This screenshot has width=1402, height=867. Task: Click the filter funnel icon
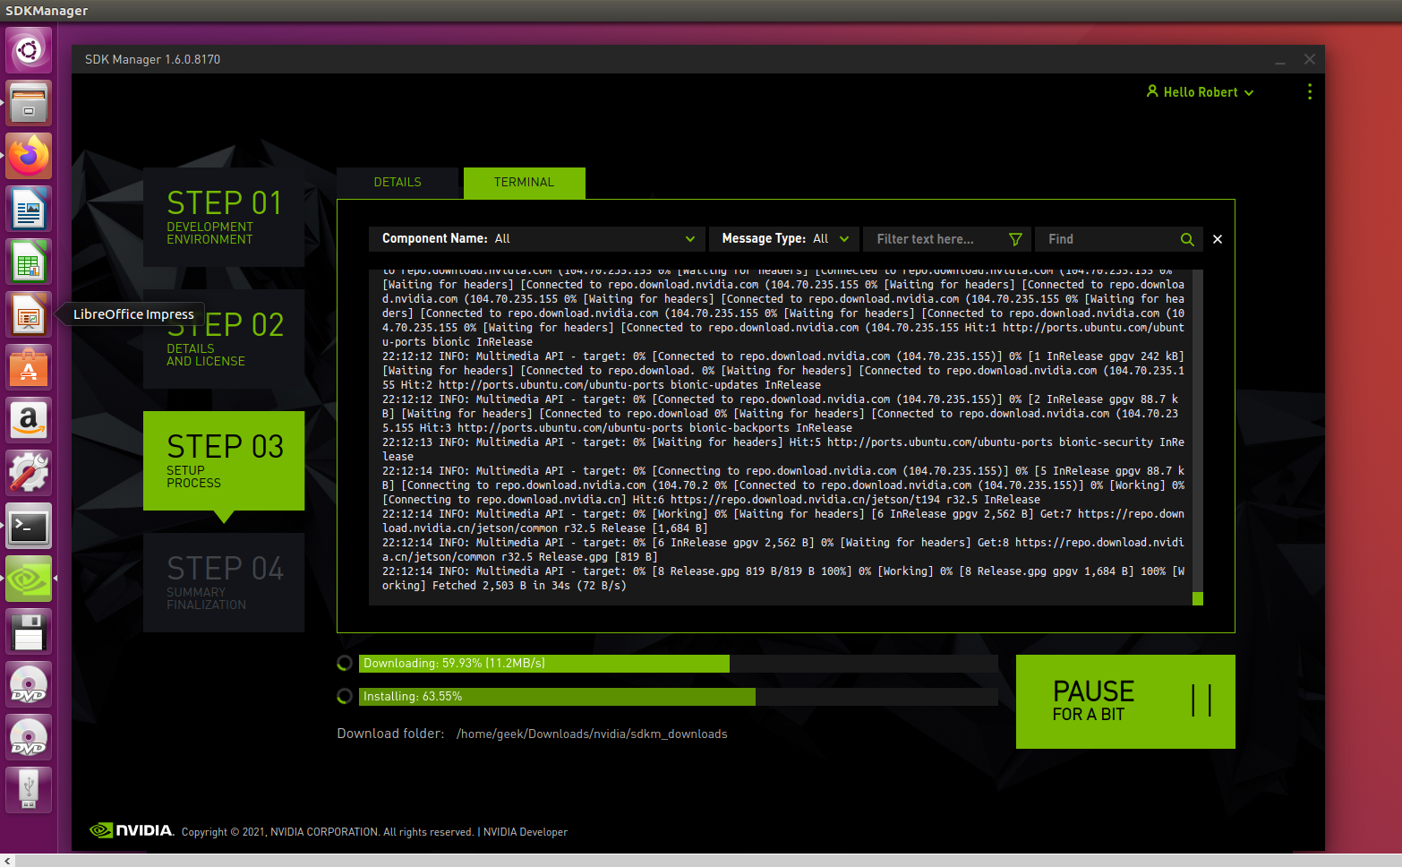point(1015,239)
